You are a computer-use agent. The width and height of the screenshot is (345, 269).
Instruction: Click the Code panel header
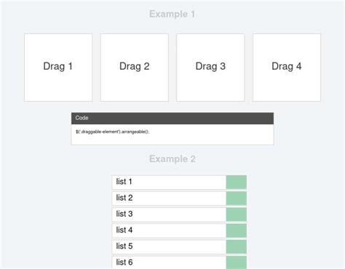point(172,119)
